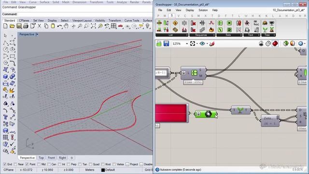Viewport: 309px width, 174px height.
Task: Click the wireframe preview icon in Grasshopper toolbar
Action: tap(268, 43)
